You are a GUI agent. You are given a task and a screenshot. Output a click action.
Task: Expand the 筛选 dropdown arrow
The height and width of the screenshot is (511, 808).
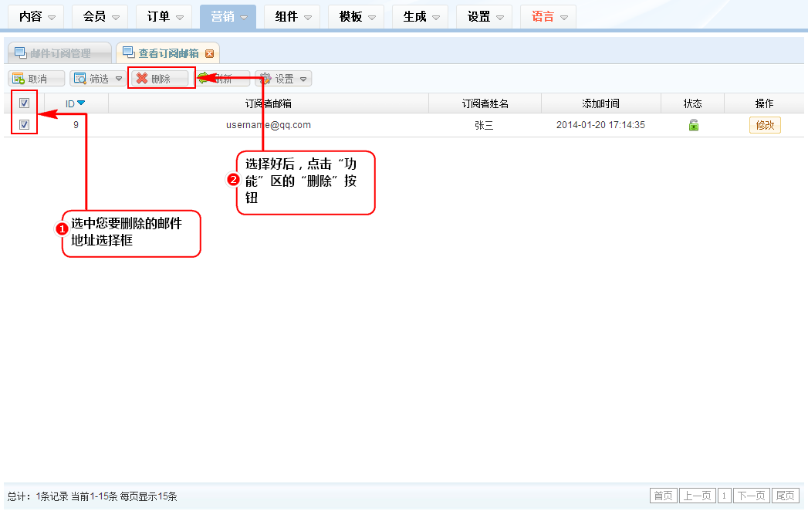[118, 79]
